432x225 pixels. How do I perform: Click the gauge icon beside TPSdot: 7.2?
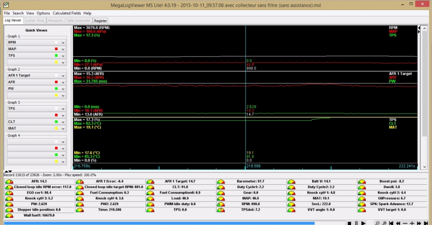pos(221,210)
